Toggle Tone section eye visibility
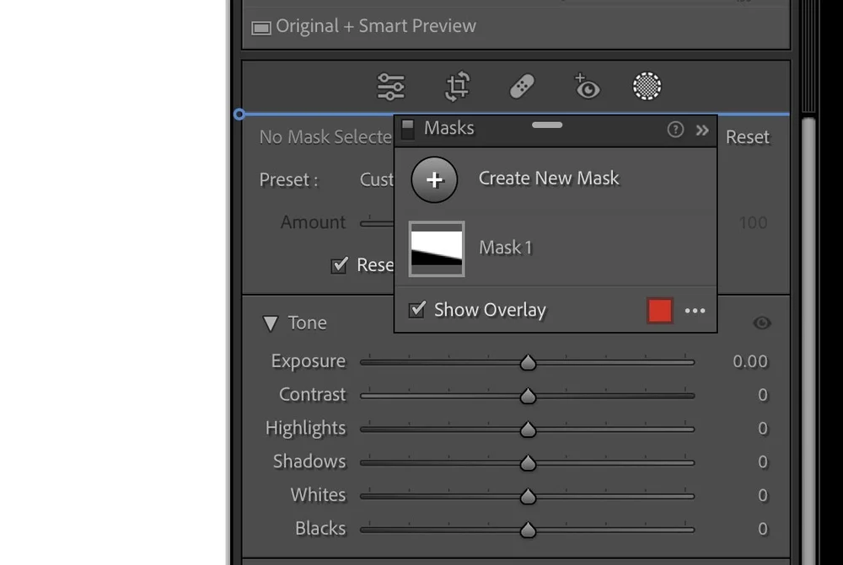 pos(762,322)
